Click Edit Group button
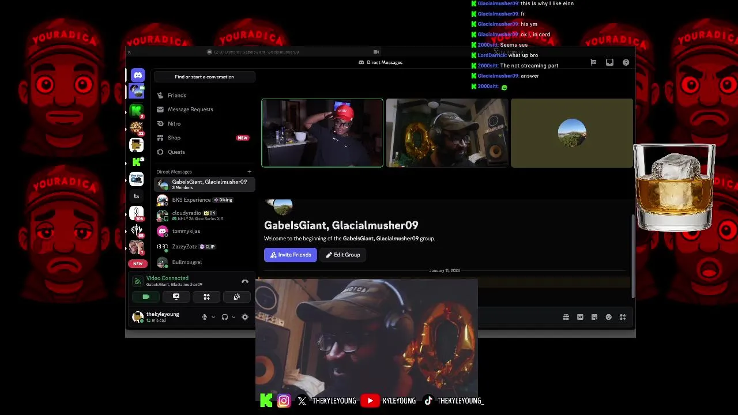Screen dimensions: 738x415 tap(343, 255)
